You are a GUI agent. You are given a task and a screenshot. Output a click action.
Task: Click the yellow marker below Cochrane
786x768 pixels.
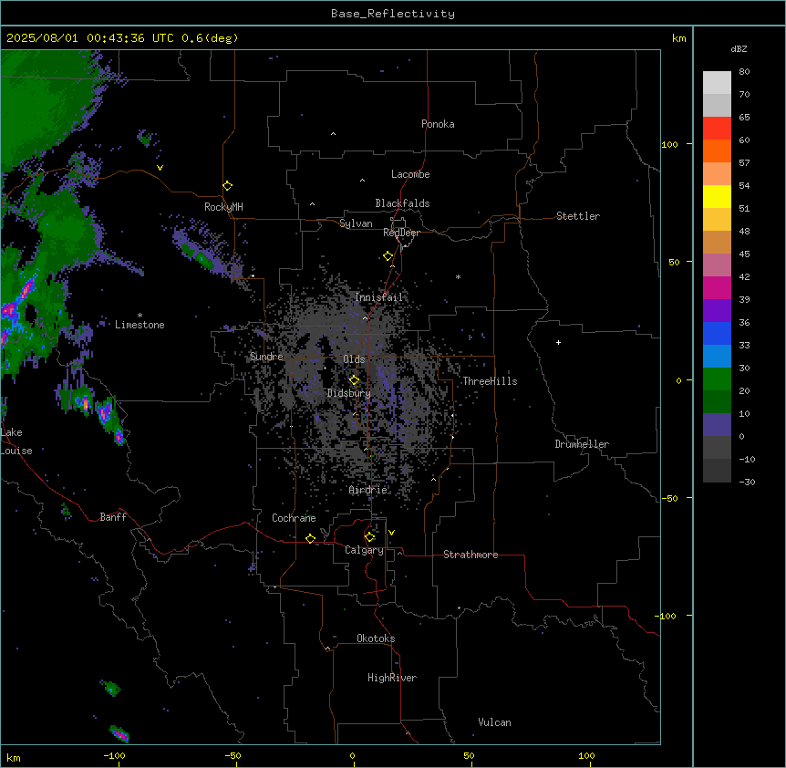click(310, 538)
